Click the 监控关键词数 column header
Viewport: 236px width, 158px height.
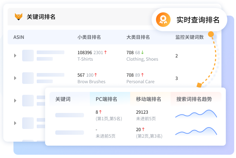189,37
